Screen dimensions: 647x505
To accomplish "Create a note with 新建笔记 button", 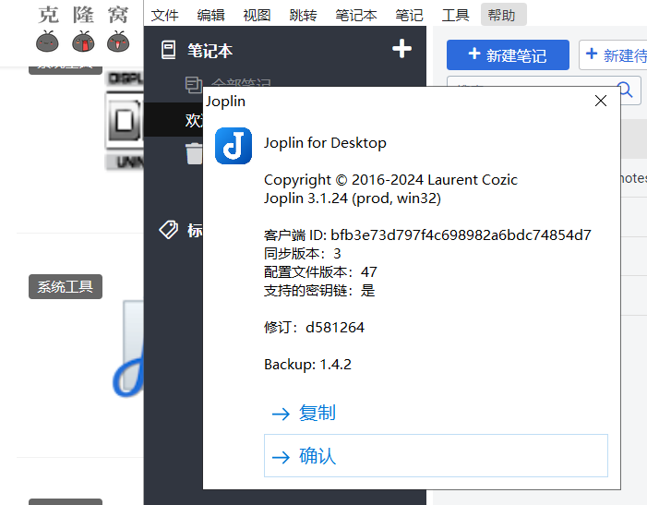I will pyautogui.click(x=508, y=54).
